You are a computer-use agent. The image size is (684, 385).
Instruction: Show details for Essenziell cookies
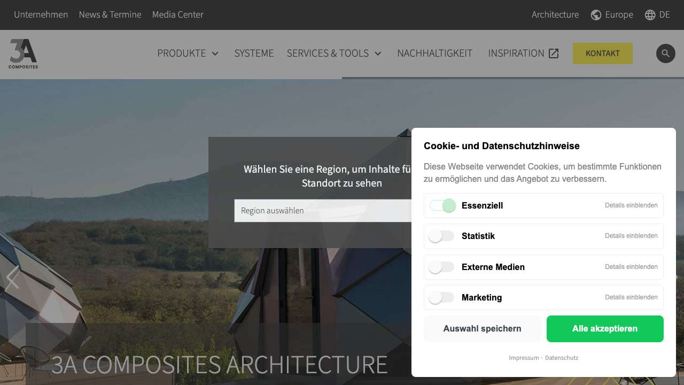pos(631,205)
